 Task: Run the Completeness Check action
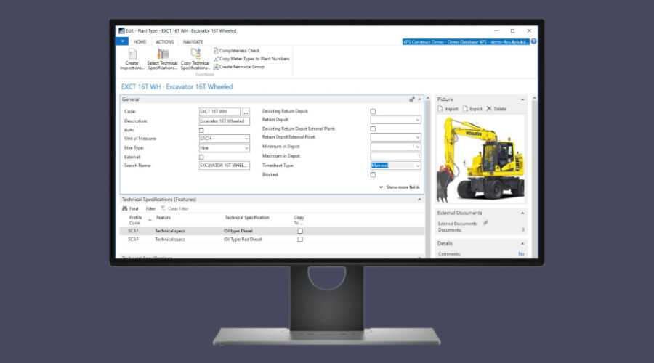click(x=239, y=51)
